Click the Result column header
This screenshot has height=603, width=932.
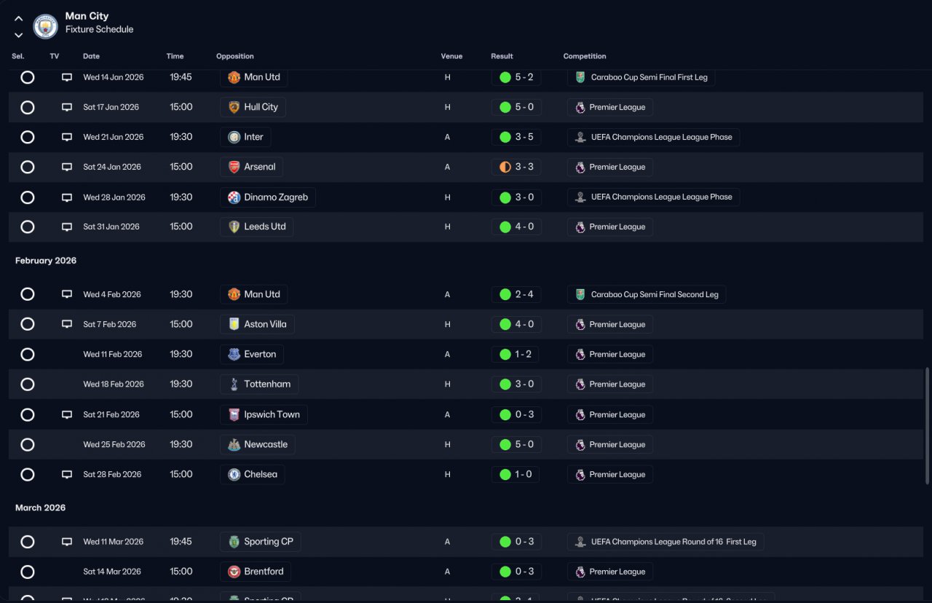click(x=502, y=56)
